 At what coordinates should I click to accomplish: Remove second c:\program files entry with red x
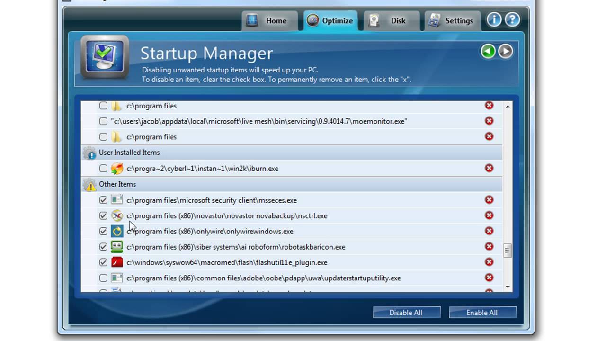(x=489, y=136)
